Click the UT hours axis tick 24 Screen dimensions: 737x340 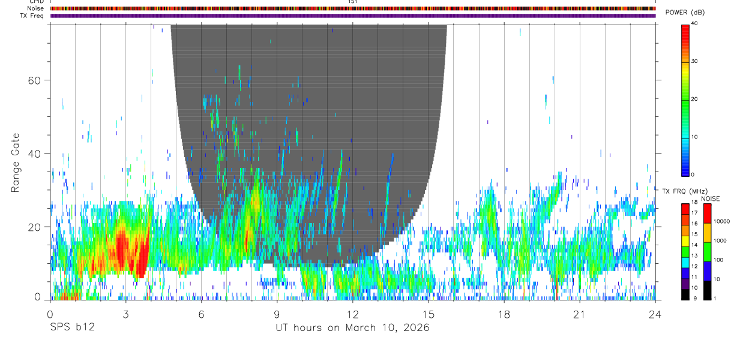655,314
